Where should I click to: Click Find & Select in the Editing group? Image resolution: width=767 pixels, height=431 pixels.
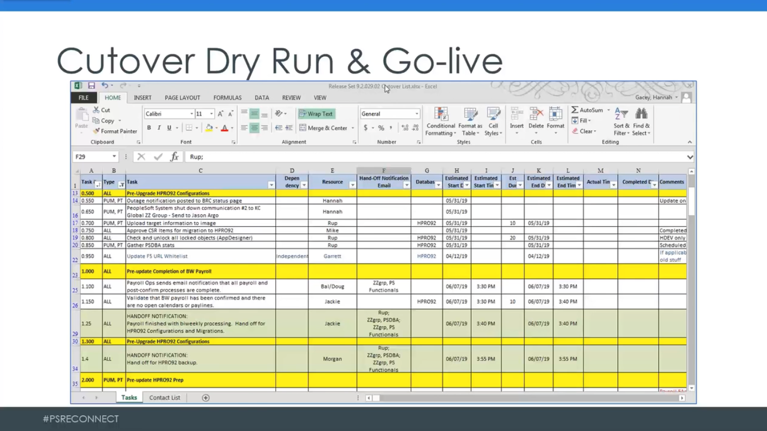[x=641, y=121]
